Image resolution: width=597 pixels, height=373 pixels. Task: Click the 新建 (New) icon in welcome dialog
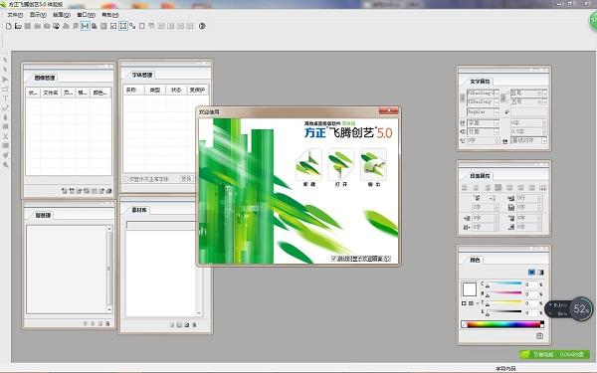pos(308,165)
